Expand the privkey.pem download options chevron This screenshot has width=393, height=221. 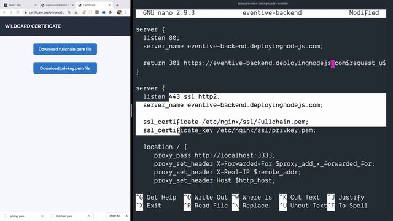42,216
